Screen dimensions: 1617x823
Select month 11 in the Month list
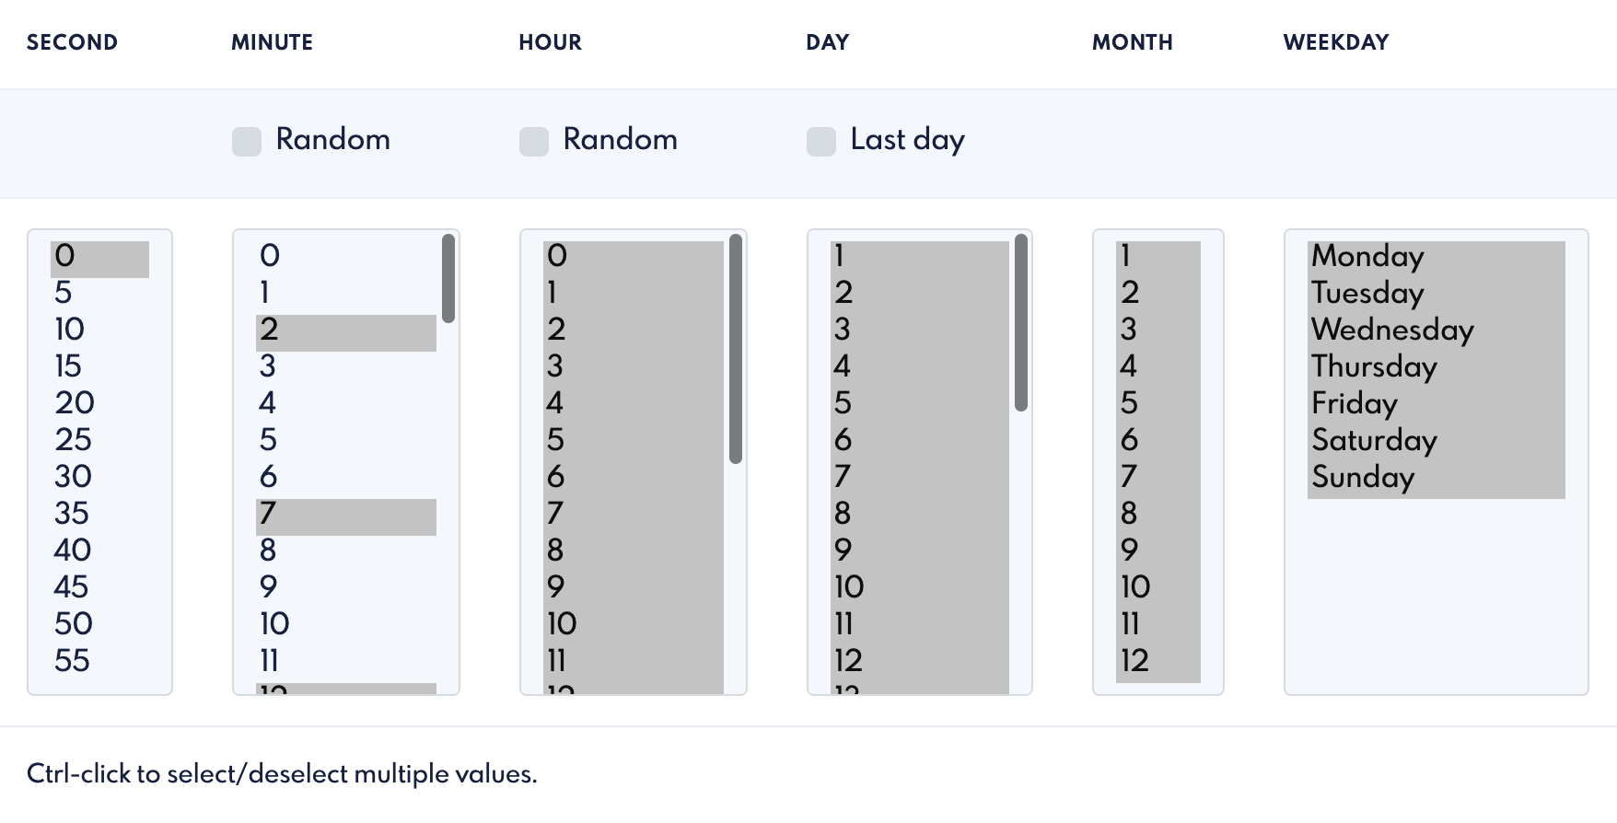1131,624
